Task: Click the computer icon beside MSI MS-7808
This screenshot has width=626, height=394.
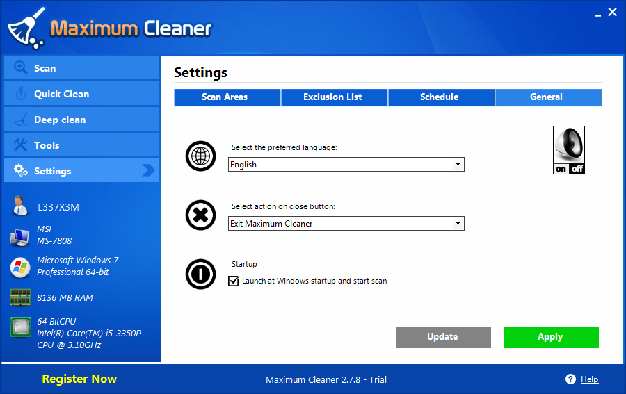Action: coord(19,237)
